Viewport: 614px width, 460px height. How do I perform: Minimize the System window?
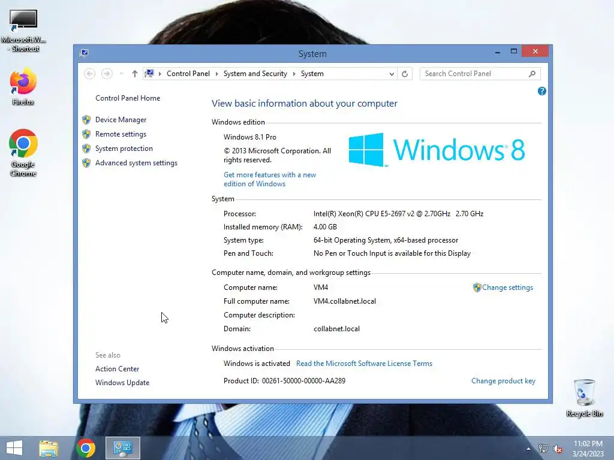[497, 52]
